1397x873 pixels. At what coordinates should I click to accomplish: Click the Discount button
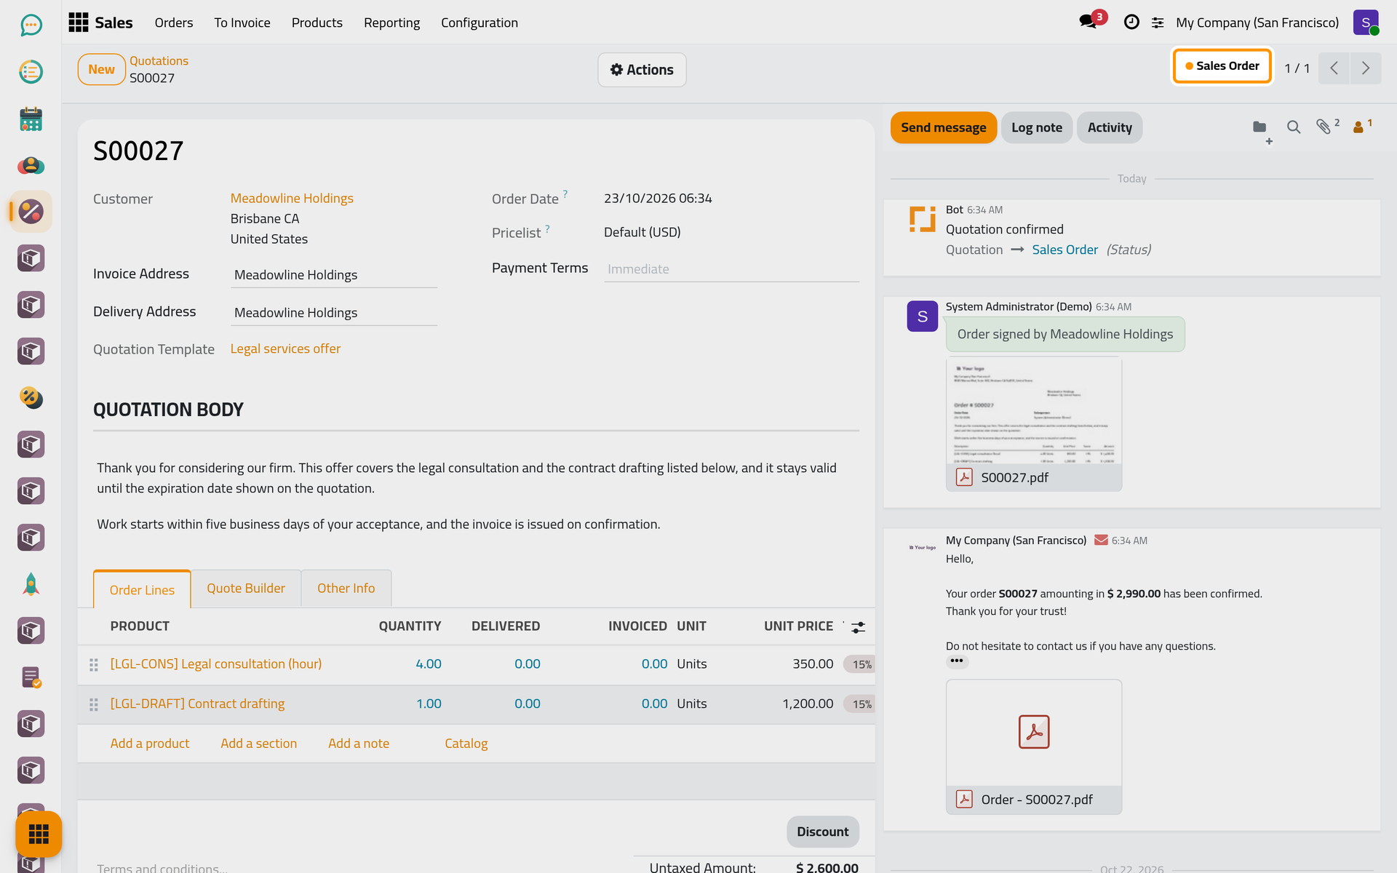pyautogui.click(x=823, y=832)
